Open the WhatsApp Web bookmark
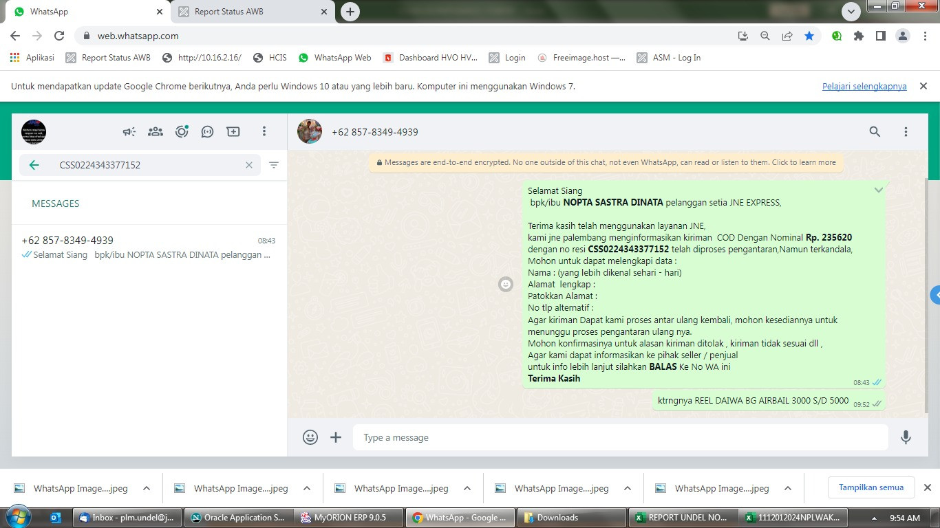Screen dimensions: 940x528 [x=334, y=58]
